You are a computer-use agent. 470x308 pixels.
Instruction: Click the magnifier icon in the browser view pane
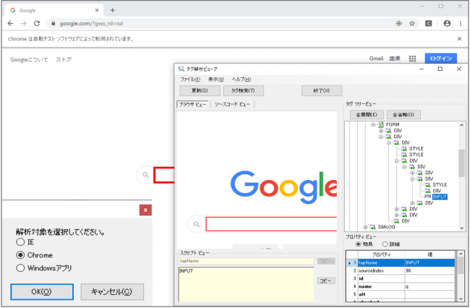[197, 224]
